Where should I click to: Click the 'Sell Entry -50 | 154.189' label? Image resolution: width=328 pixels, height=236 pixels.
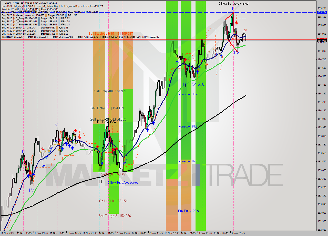(x=107, y=108)
